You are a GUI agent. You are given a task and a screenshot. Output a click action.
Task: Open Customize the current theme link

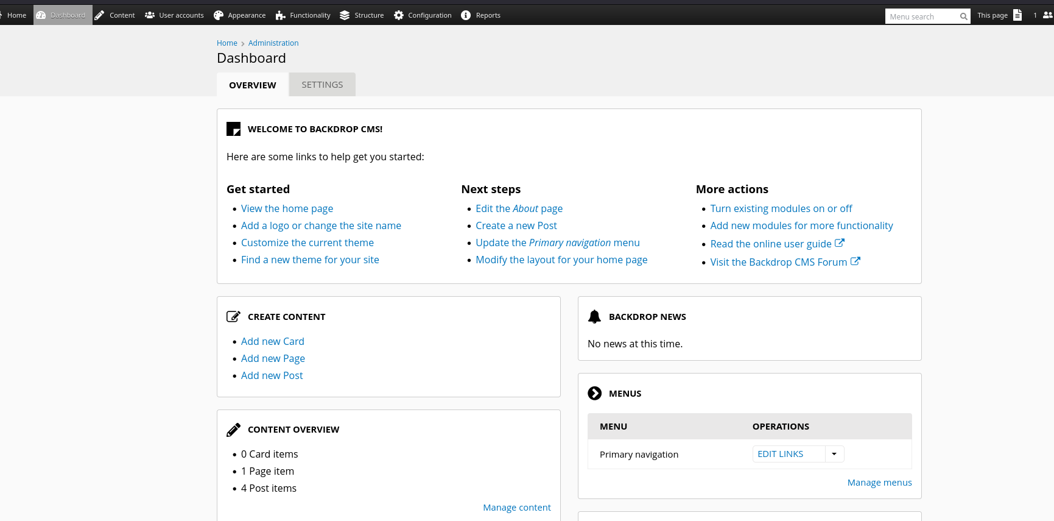coord(307,243)
